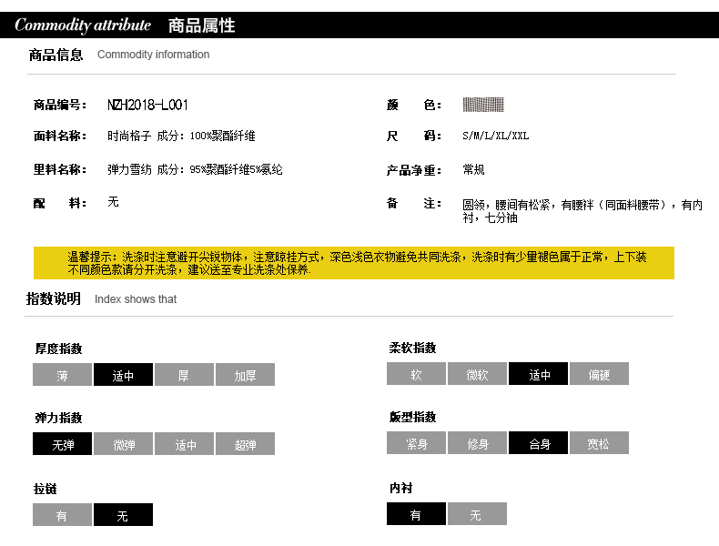Viewport: 719px width, 546px height.
Task: Click the 拉链 label
Action: click(x=45, y=490)
